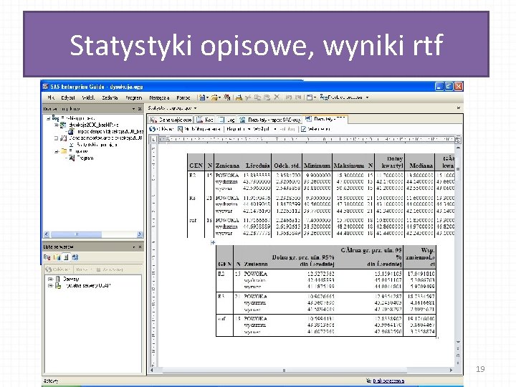This screenshot has width=516, height=387.
Task: Expand the Open folder dropdown arrow
Action: click(x=219, y=97)
